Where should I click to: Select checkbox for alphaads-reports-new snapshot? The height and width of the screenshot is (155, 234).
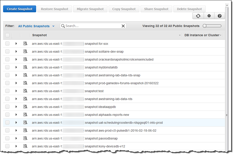pos(7,115)
